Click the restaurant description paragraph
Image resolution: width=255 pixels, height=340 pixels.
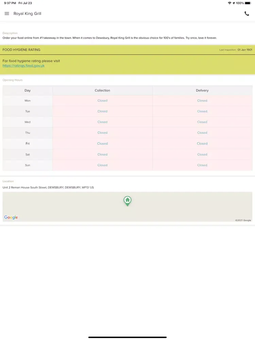coord(109,38)
